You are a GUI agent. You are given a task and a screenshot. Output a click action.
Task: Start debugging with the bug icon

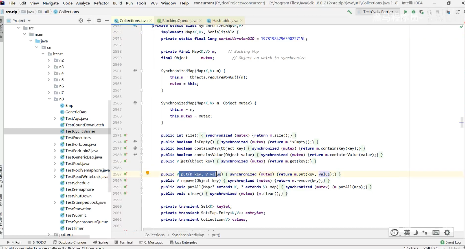[414, 12]
